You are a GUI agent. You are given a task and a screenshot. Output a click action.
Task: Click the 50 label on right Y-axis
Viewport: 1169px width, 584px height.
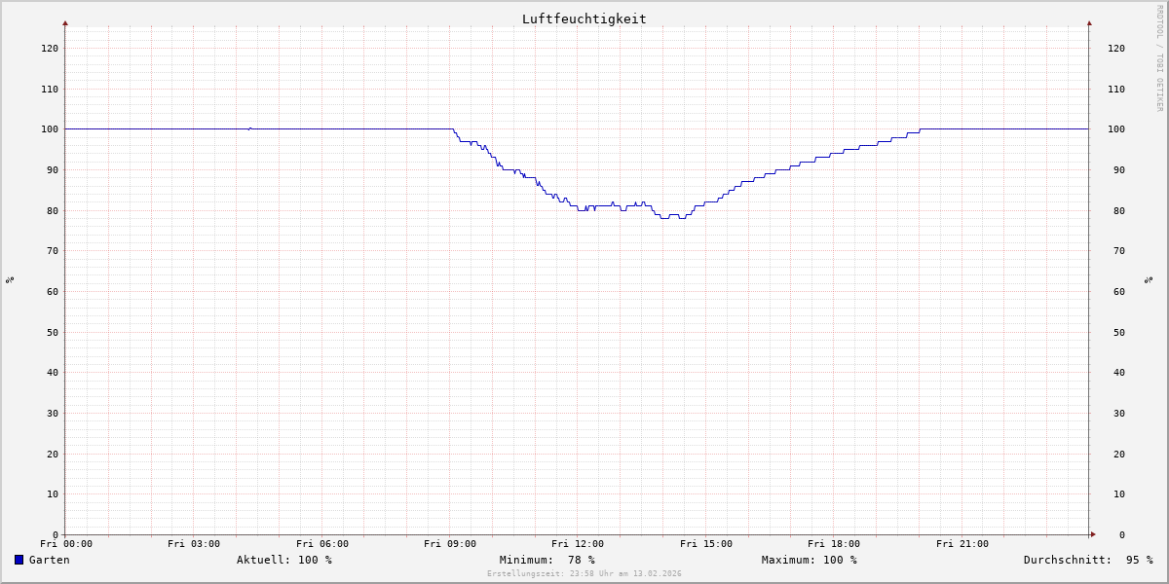(1115, 332)
